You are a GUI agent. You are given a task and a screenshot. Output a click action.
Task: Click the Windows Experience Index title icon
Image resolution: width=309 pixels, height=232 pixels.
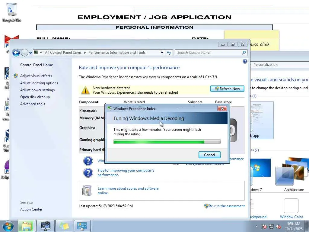click(110, 108)
